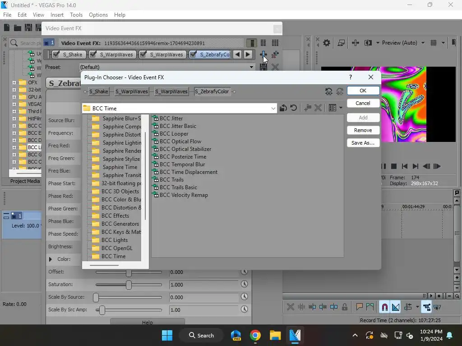Open the Tools menu
462x346 pixels.
[x=76, y=15]
